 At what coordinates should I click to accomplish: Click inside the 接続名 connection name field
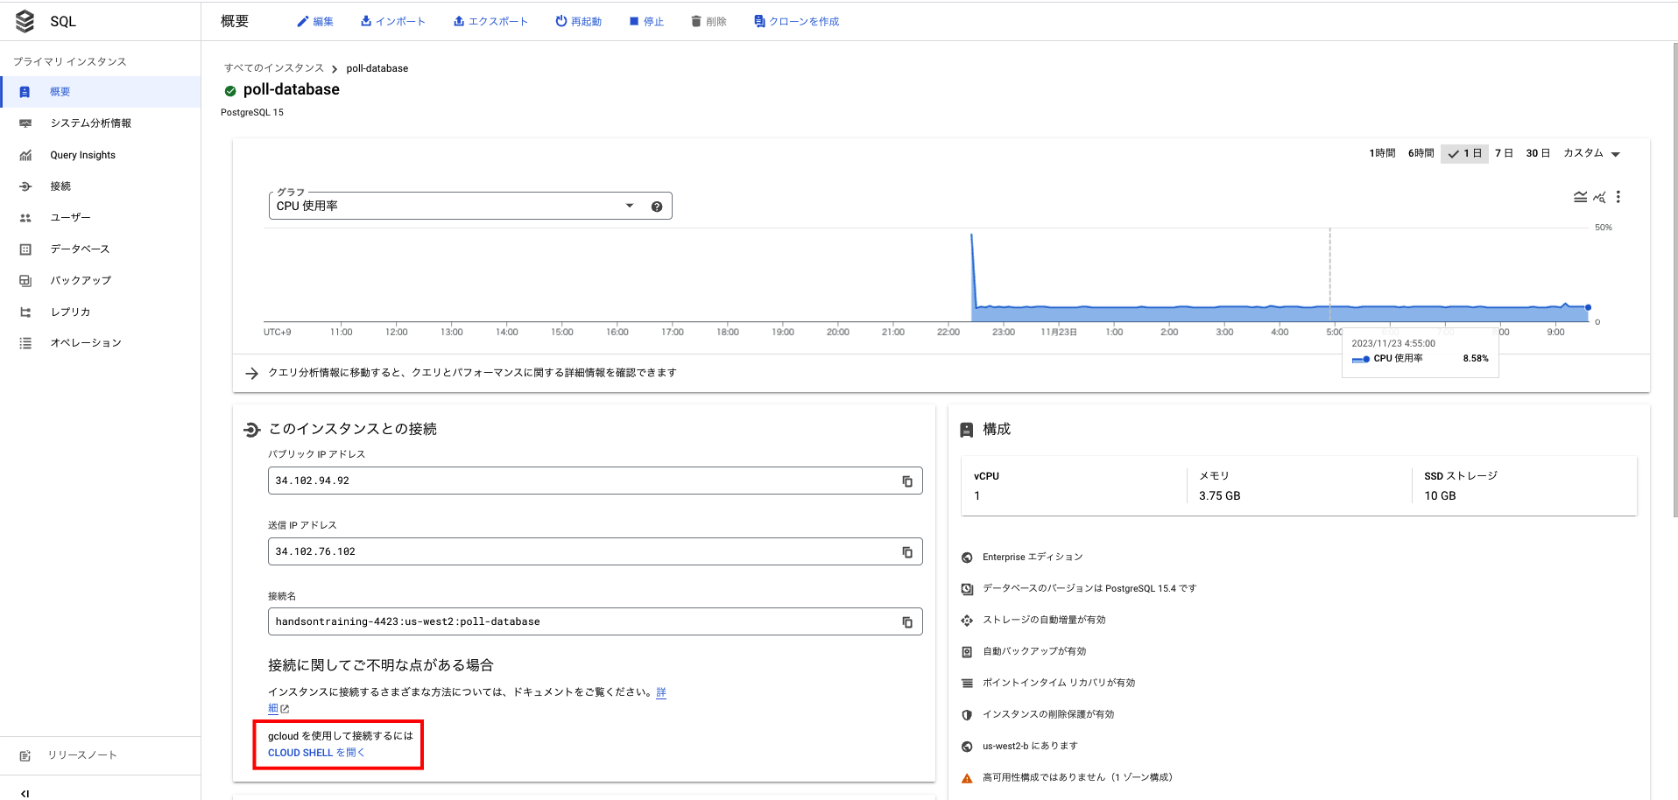(525, 621)
